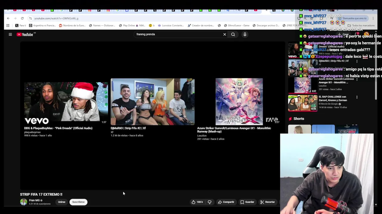Play 'Pink Dreads' endscreen video thumbnail

coord(66,102)
